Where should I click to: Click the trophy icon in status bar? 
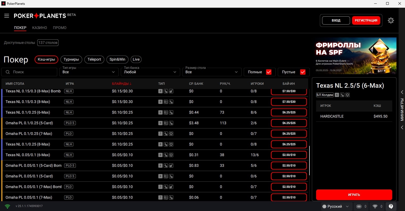tap(375, 206)
